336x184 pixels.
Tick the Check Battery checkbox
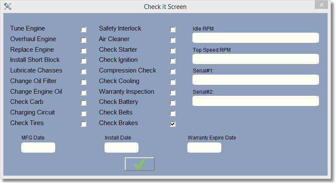pyautogui.click(x=173, y=103)
